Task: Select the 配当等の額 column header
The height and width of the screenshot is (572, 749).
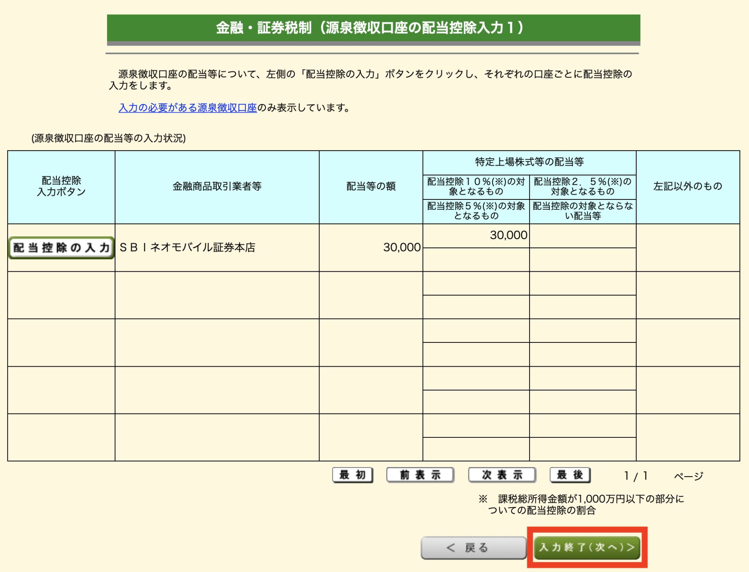Action: (x=372, y=186)
